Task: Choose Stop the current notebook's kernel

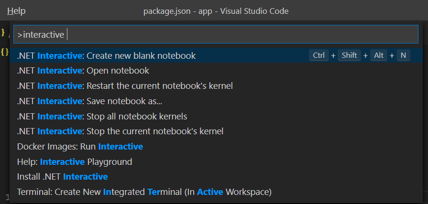Action: point(120,131)
